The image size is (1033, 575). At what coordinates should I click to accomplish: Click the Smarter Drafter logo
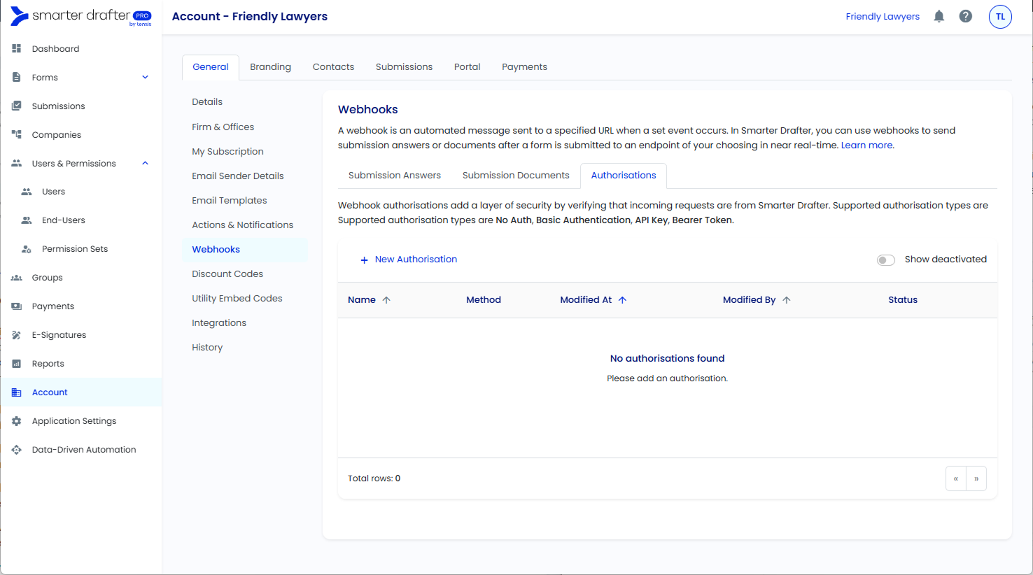pyautogui.click(x=81, y=16)
